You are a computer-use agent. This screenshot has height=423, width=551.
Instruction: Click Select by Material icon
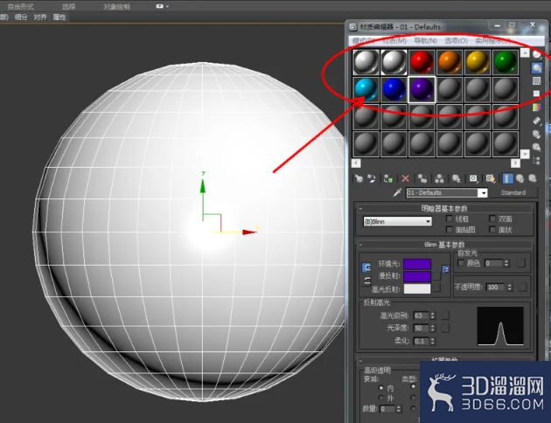pyautogui.click(x=537, y=147)
